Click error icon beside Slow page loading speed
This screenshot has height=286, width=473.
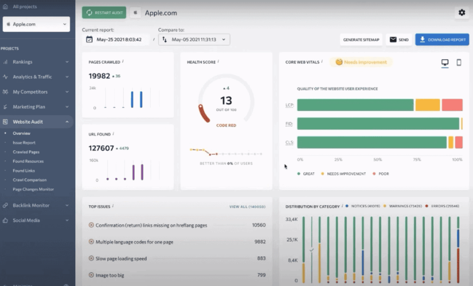coord(91,258)
